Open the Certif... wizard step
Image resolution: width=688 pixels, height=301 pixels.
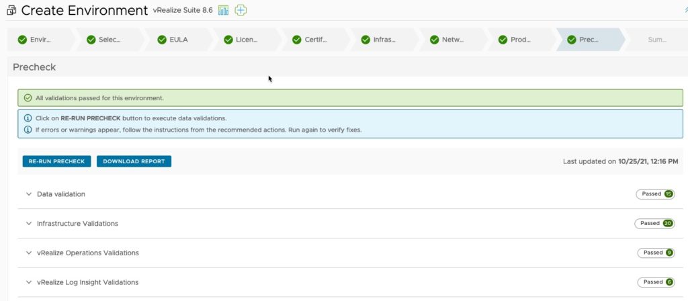316,40
